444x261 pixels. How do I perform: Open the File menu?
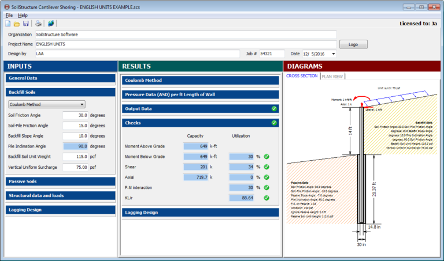[x=9, y=15]
